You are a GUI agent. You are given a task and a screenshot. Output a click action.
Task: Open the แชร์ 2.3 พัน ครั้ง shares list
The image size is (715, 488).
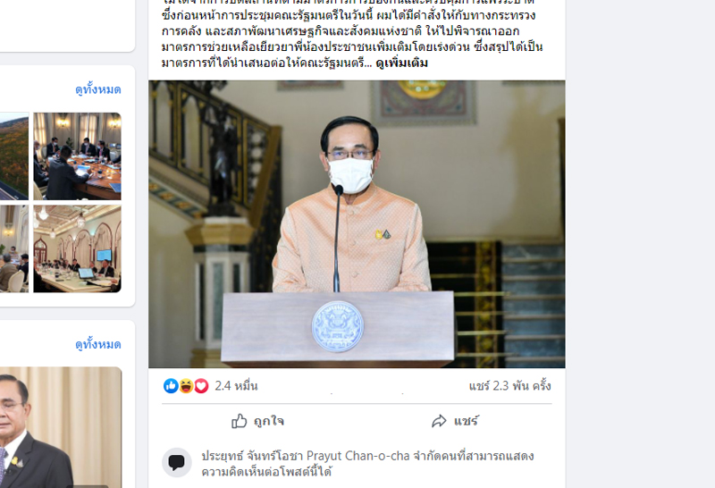(509, 386)
